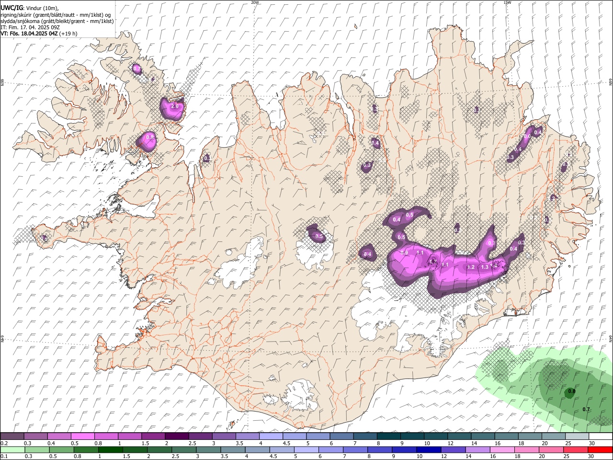
Task: Click the UWC/IG title text
Action: [x=11, y=7]
